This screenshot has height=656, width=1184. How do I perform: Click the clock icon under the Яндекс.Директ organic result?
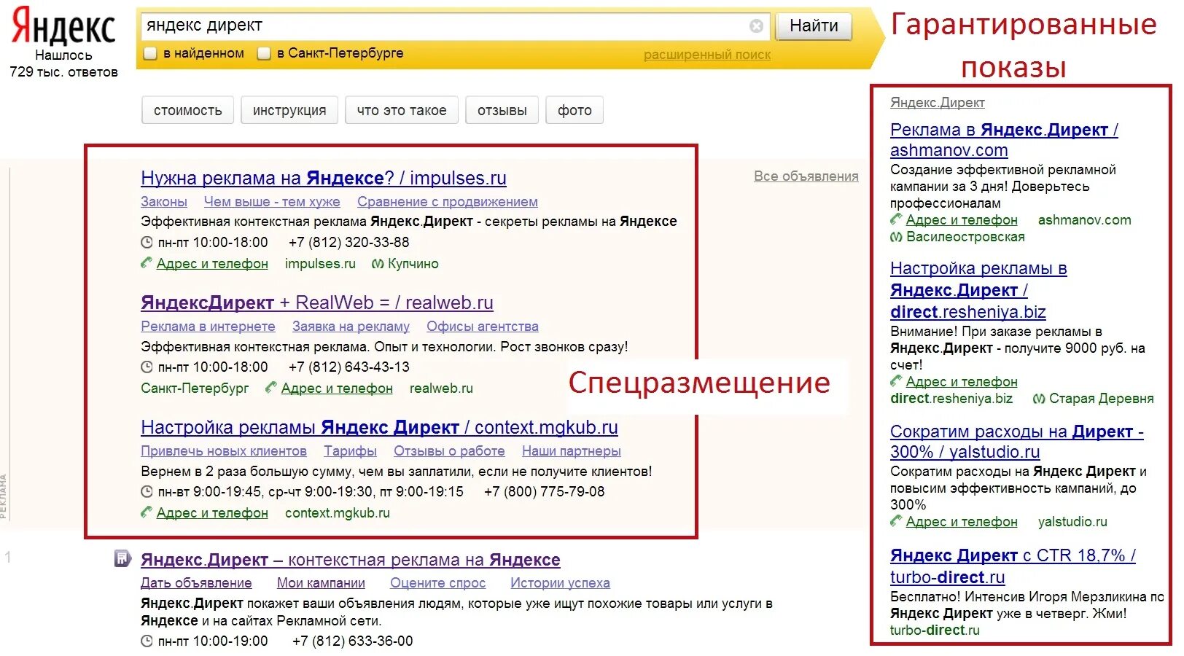coord(147,641)
